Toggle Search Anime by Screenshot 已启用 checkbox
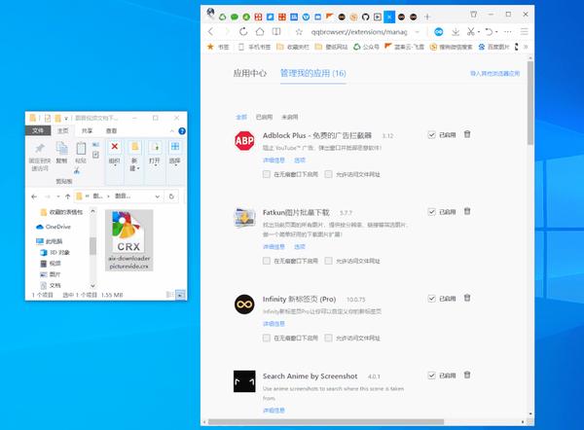Image resolution: width=584 pixels, height=430 pixels. [431, 376]
